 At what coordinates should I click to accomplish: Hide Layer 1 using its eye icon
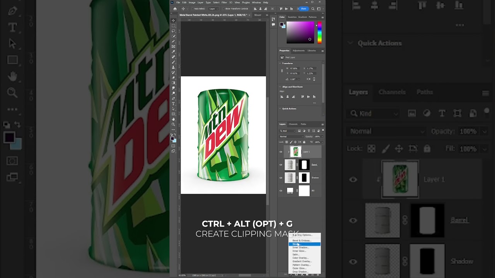click(x=281, y=152)
